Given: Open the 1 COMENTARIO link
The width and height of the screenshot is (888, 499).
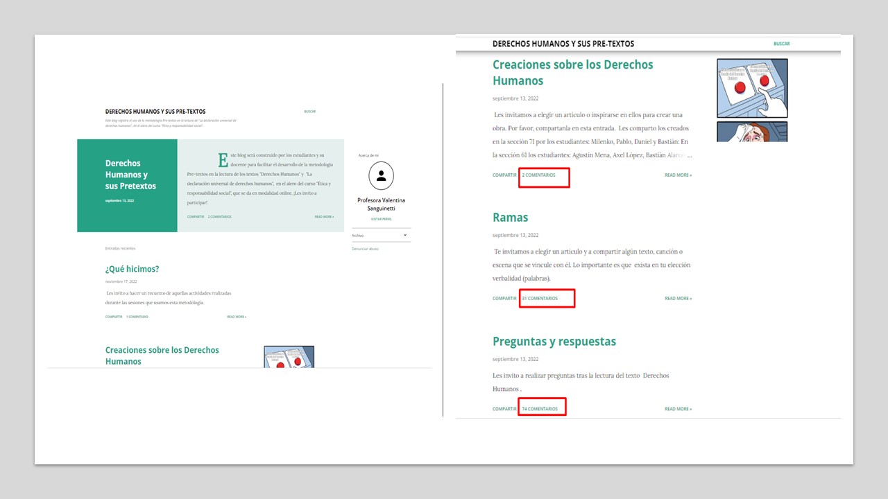Looking at the screenshot, I should click(x=137, y=317).
